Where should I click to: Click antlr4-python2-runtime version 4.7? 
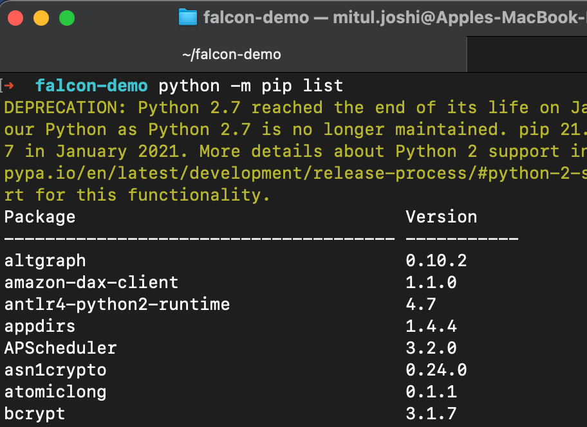click(421, 304)
